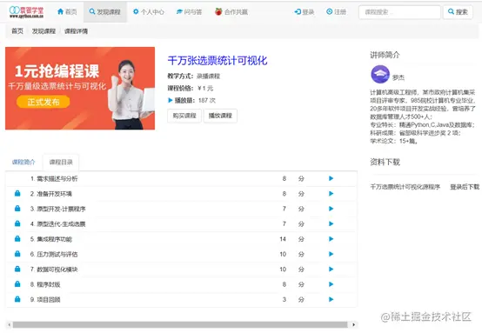Play lesson 3 原型开发-计票程序
This screenshot has height=333, width=482.
click(x=331, y=209)
